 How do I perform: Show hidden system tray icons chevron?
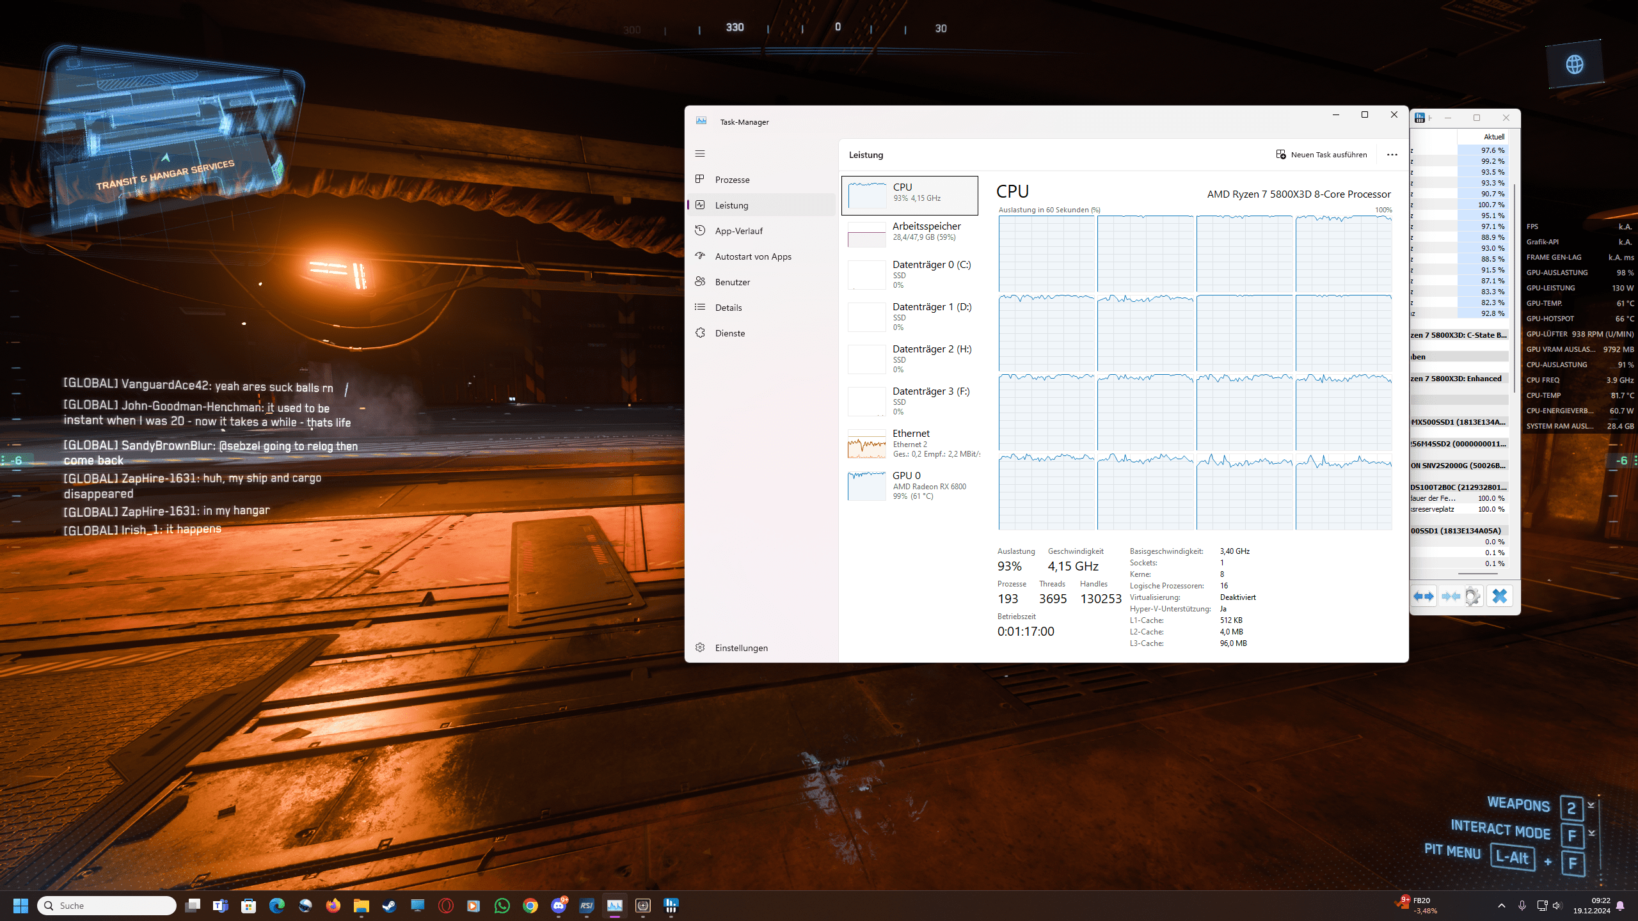click(1502, 906)
